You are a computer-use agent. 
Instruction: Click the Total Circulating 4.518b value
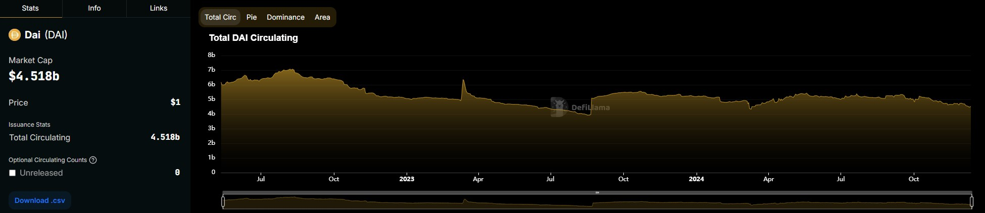[165, 137]
